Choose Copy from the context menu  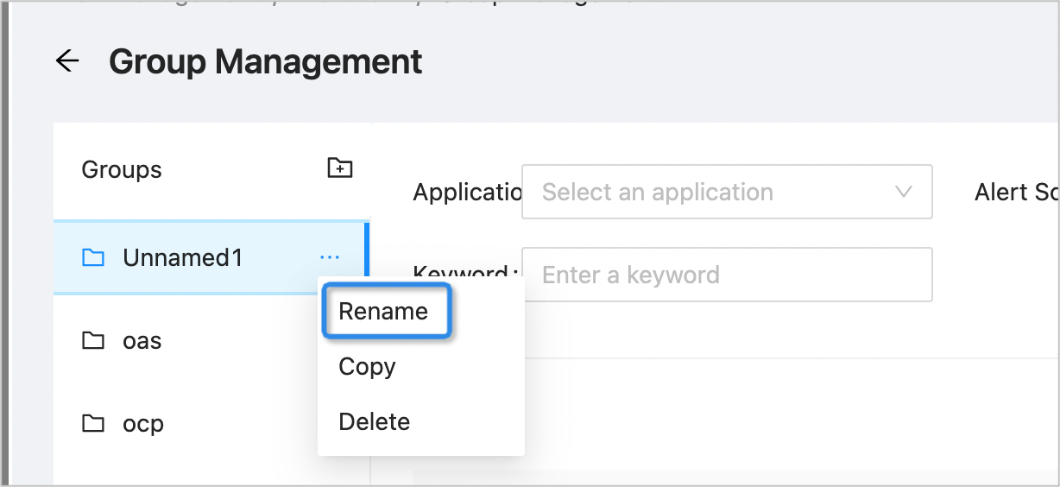point(367,366)
